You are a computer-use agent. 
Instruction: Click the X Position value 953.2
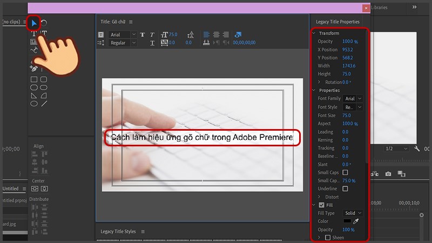[x=348, y=50]
